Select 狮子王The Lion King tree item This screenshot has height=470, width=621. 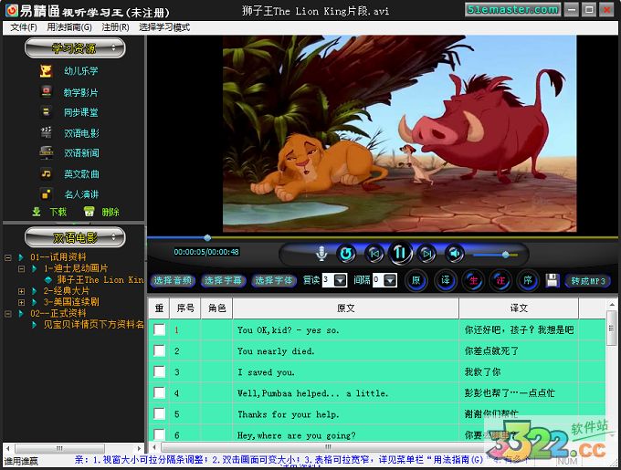point(100,279)
